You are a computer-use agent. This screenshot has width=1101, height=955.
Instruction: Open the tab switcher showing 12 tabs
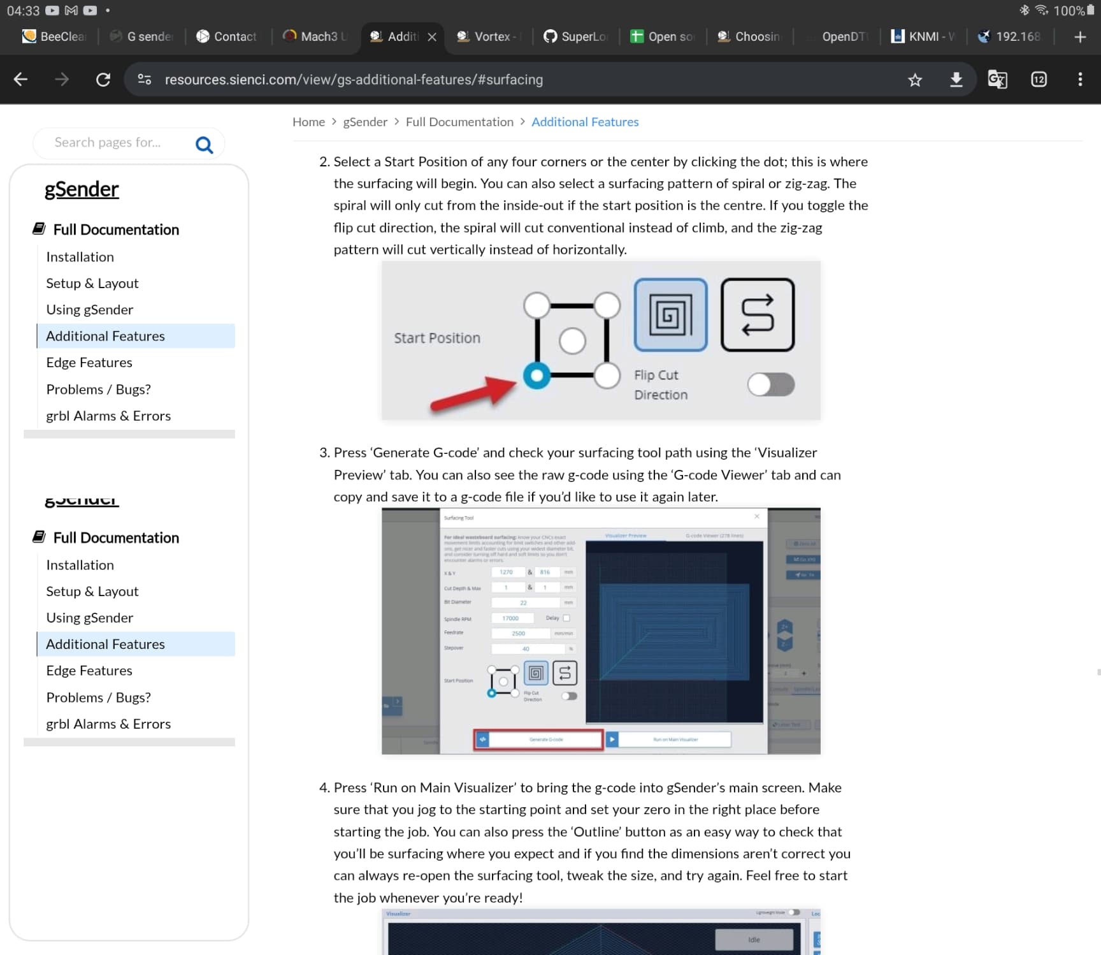pos(1039,80)
